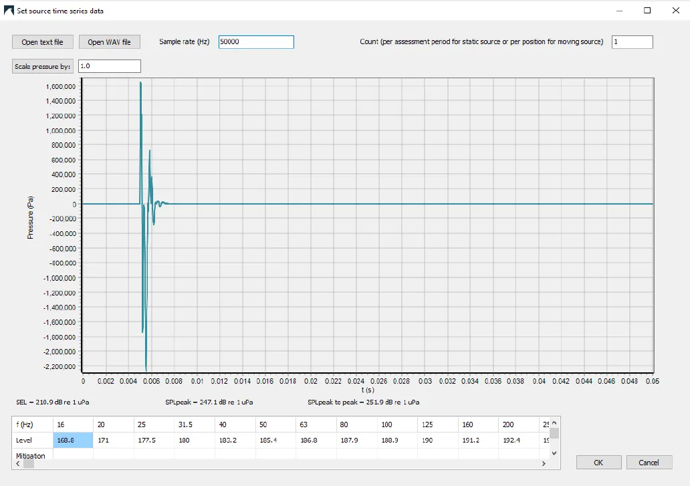Click the Mitigation cell under 16 Hz
This screenshot has width=690, height=486.
(73, 455)
